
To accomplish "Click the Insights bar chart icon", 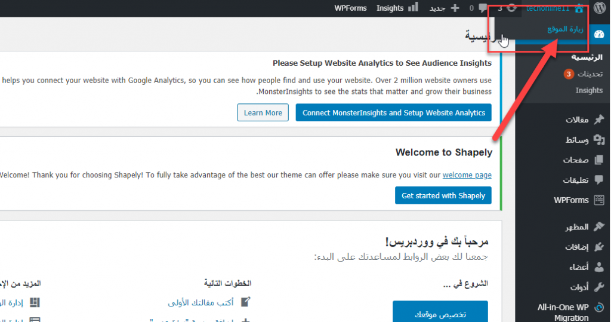I will click(413, 7).
